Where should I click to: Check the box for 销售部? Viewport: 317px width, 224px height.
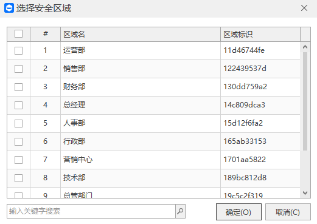[x=18, y=69]
